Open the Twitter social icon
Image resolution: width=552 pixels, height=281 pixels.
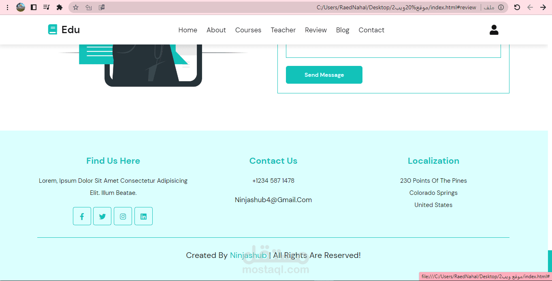[102, 216]
